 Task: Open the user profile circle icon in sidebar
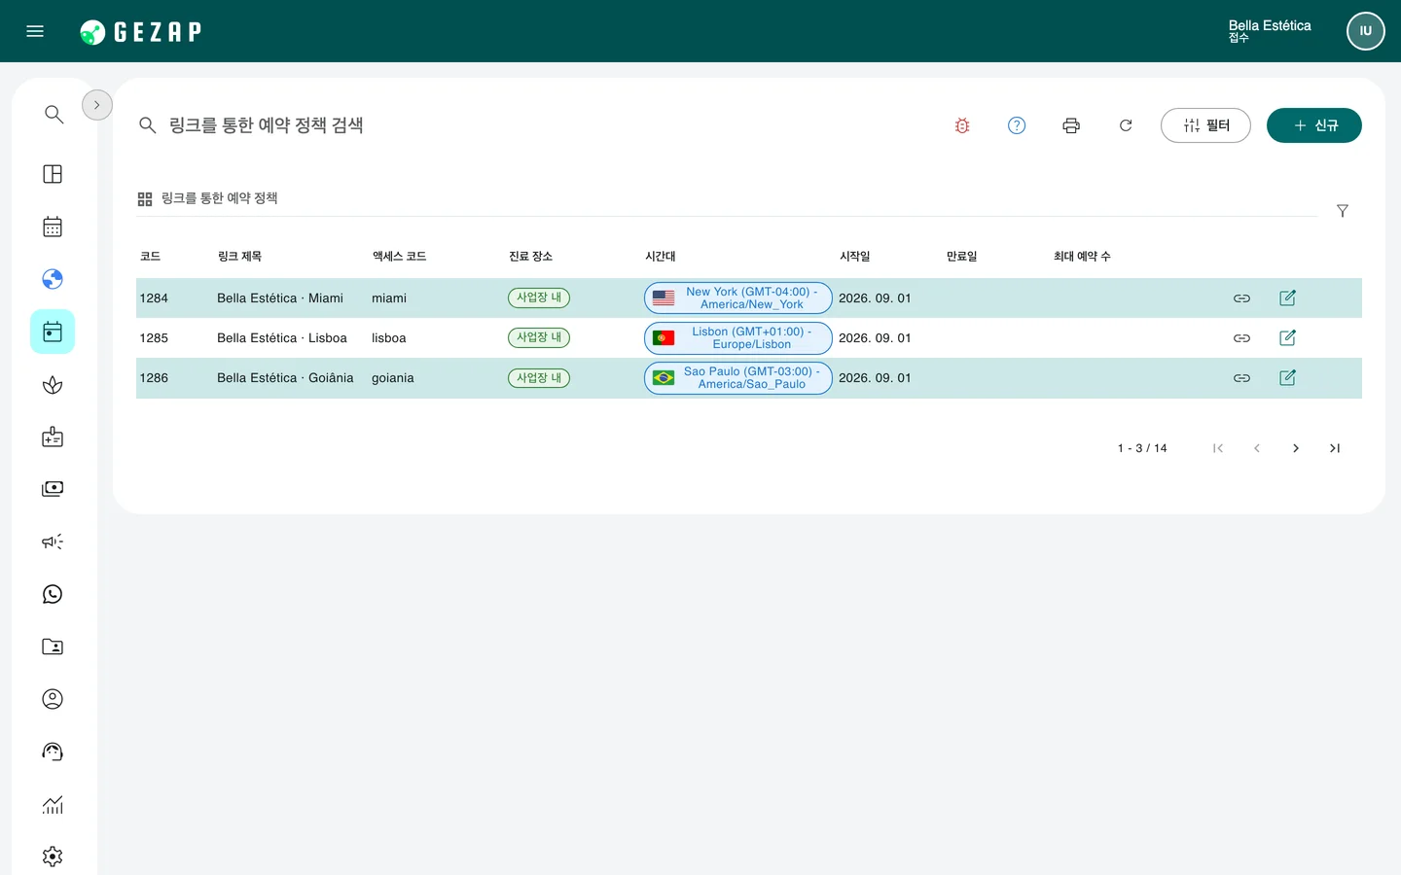pos(53,699)
